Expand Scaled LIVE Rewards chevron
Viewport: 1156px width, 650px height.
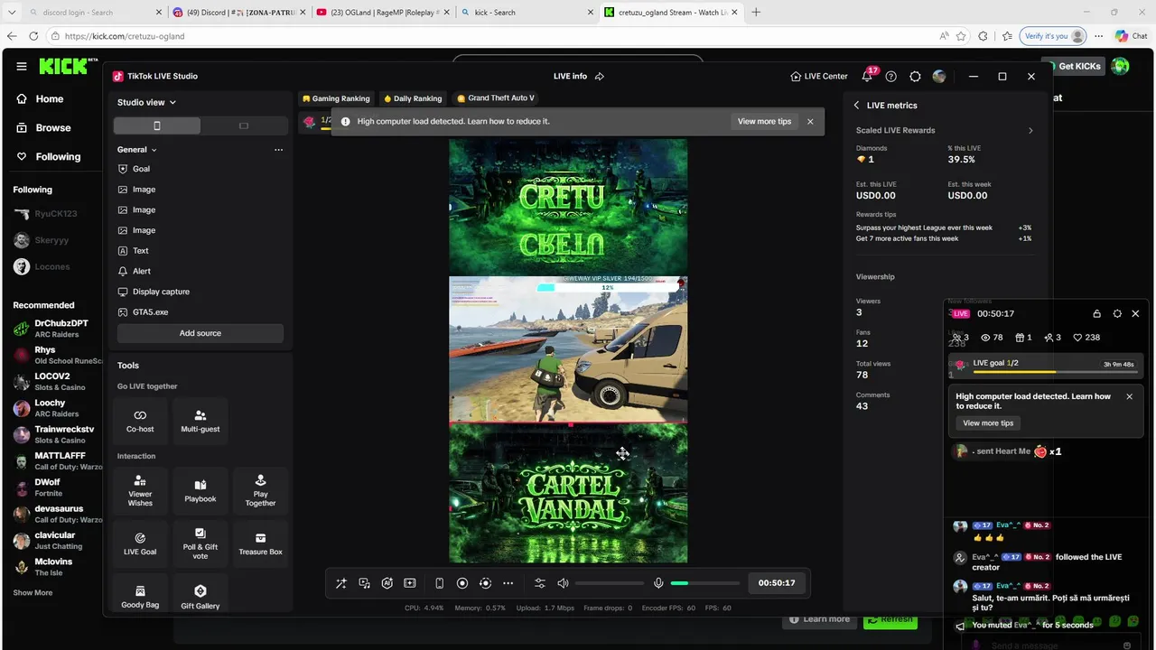(x=1030, y=131)
